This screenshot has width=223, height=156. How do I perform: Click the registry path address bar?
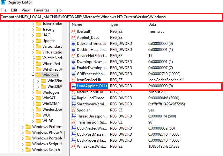tap(111, 17)
